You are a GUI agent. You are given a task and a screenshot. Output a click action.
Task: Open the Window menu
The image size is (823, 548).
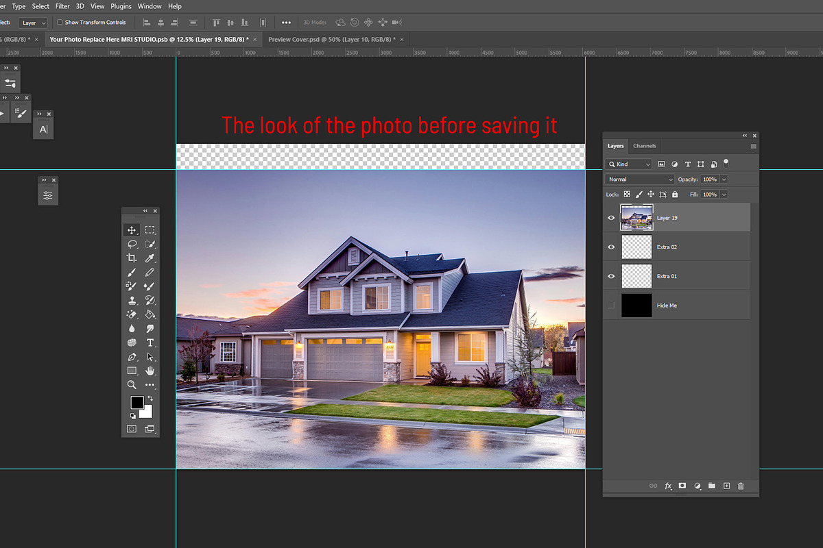[150, 6]
